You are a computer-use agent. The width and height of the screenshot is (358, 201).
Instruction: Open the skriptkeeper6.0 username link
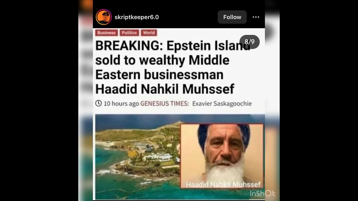136,17
